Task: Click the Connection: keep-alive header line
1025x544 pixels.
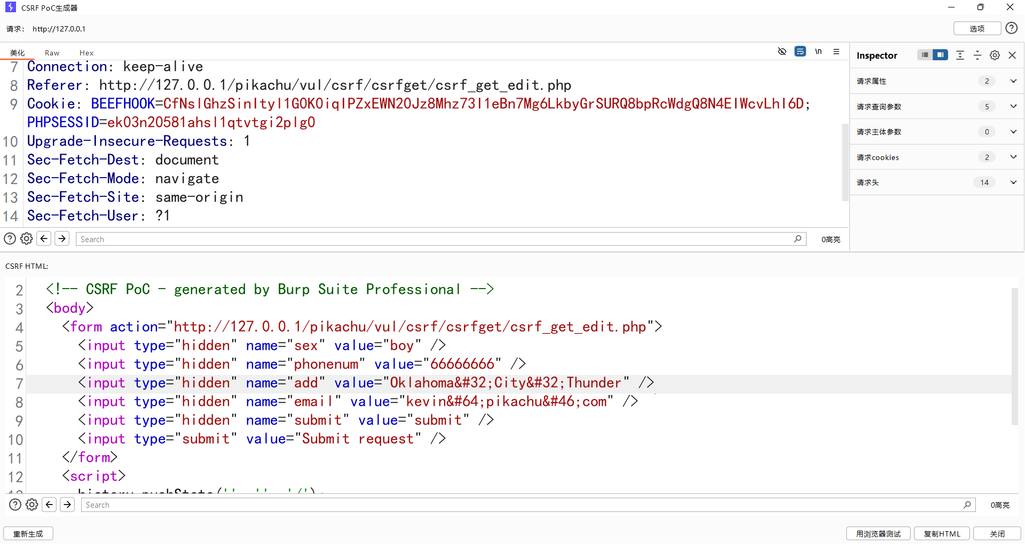Action: point(115,67)
